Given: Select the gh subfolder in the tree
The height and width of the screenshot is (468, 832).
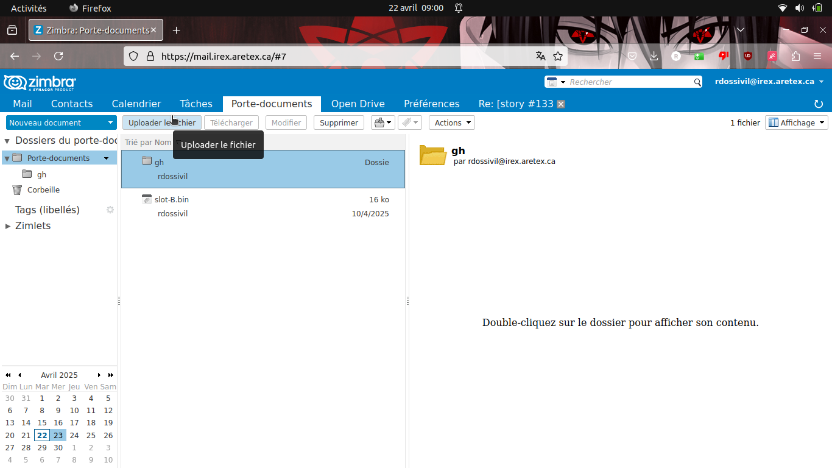Looking at the screenshot, I should coord(41,174).
